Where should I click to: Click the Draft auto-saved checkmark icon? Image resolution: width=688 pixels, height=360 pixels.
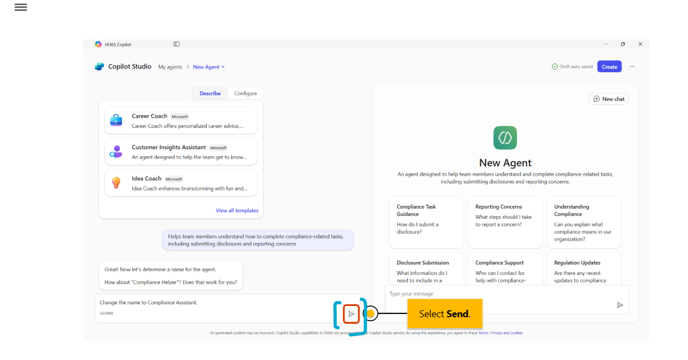[555, 67]
